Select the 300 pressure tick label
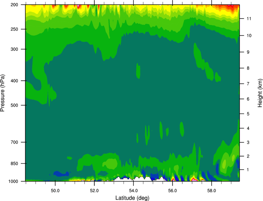Screen dimensions: 263x201 point(15,49)
